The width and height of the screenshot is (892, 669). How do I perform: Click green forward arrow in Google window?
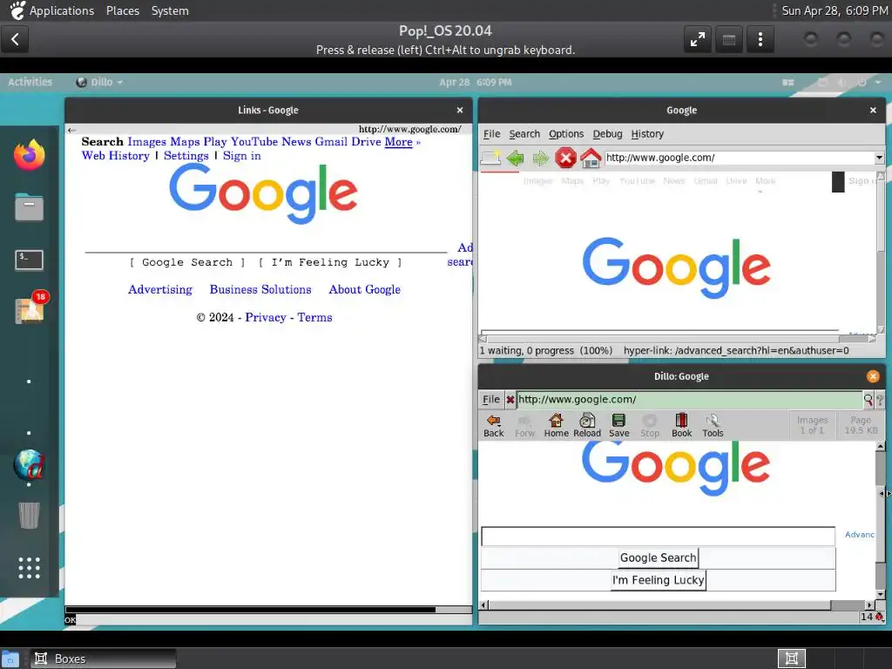(540, 158)
